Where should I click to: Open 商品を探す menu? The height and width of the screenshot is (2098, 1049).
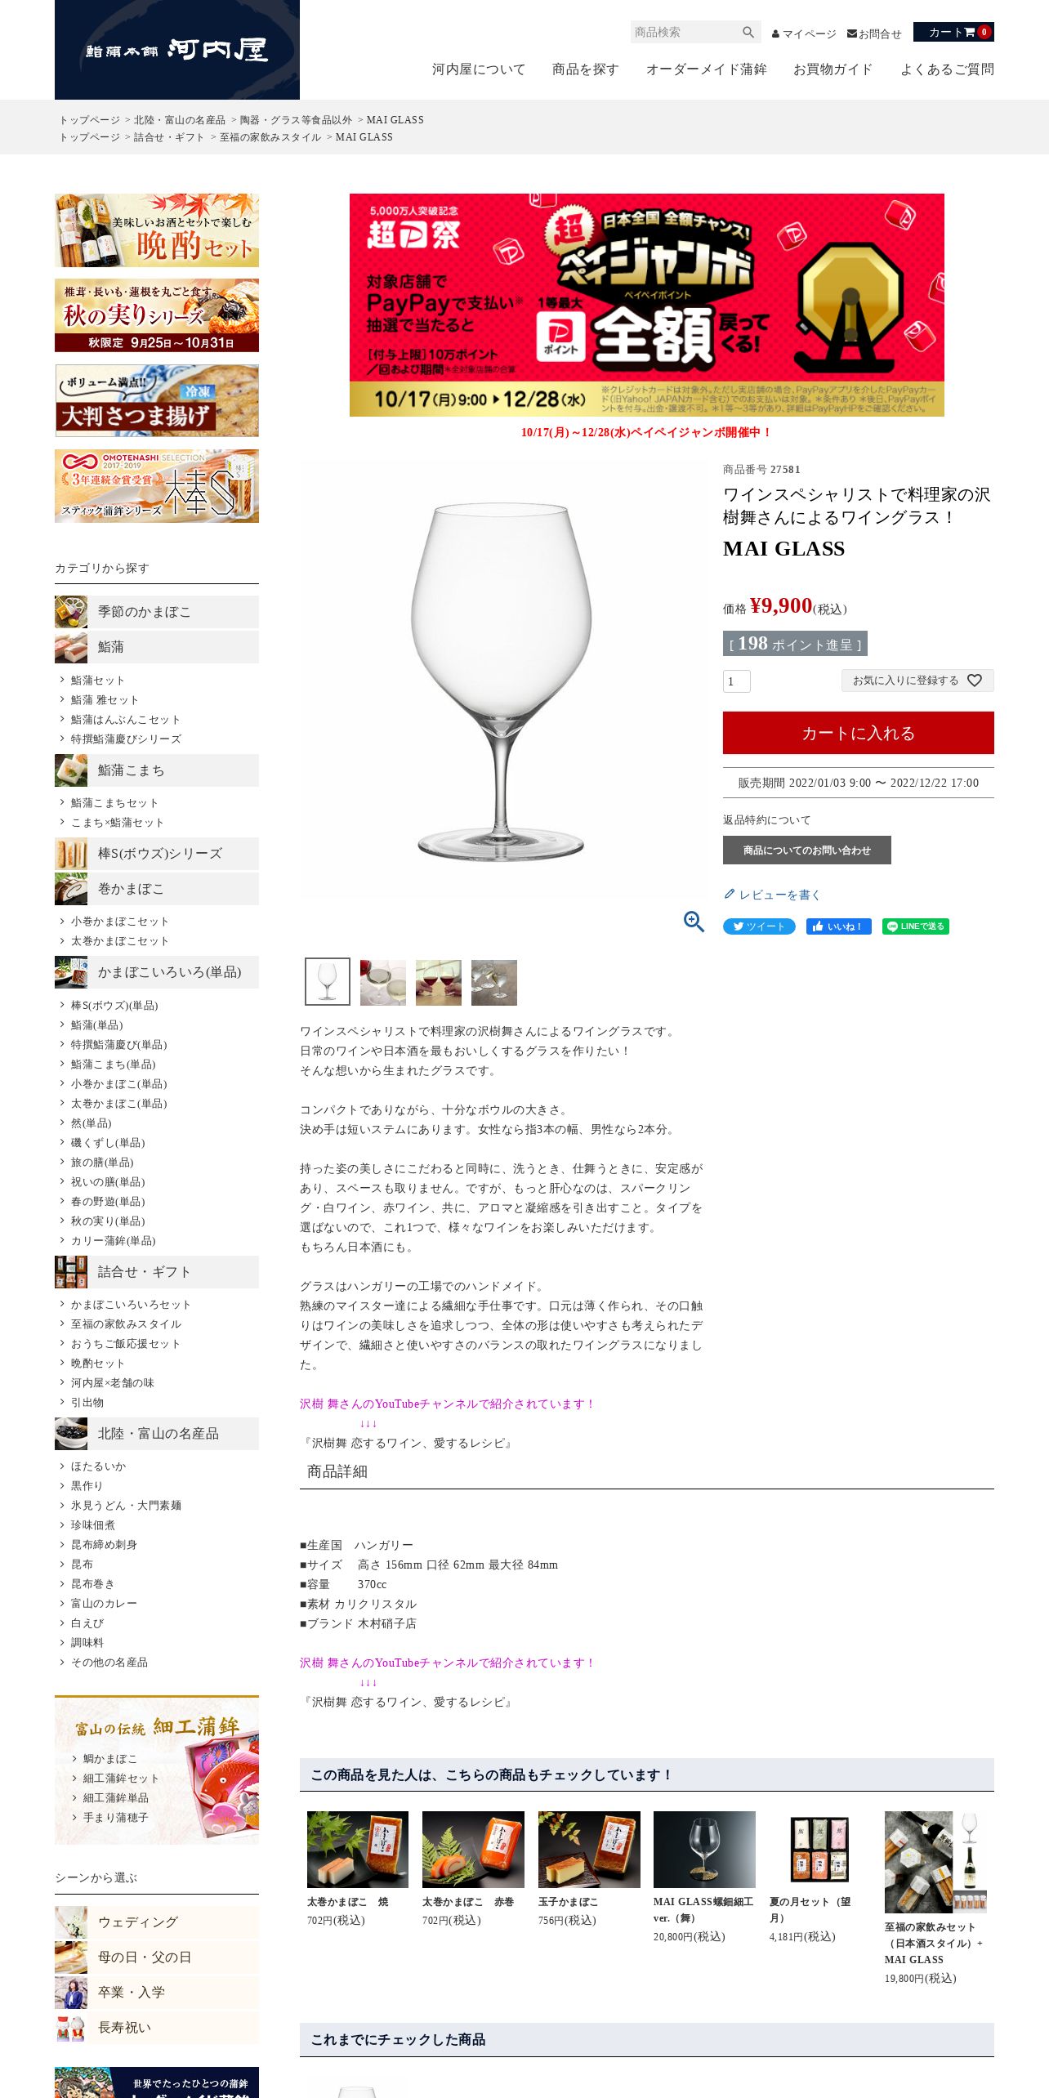(585, 69)
